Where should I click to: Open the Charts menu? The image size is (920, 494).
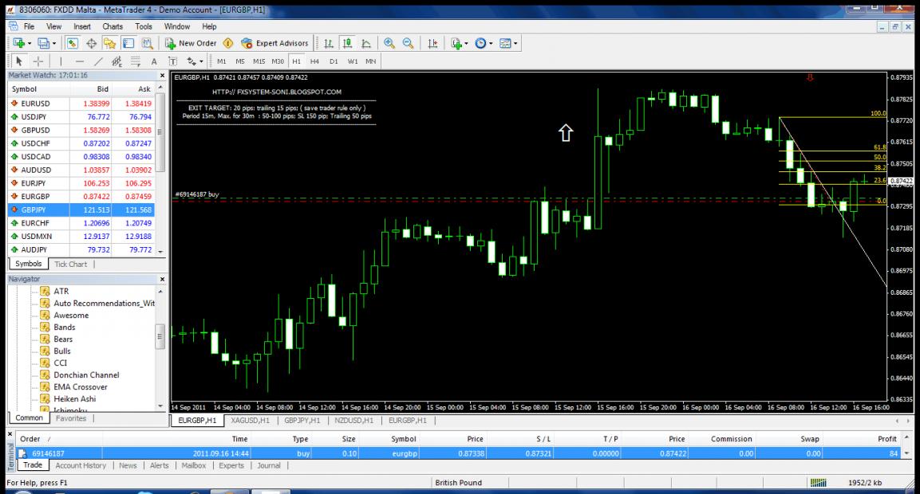(113, 26)
